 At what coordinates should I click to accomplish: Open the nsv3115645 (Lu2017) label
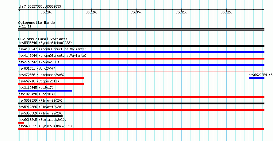click(x=36, y=88)
